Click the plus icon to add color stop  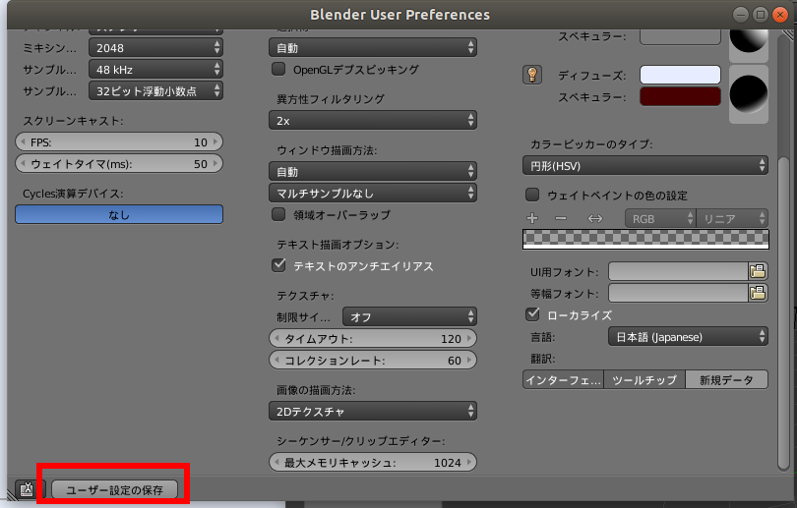click(532, 218)
